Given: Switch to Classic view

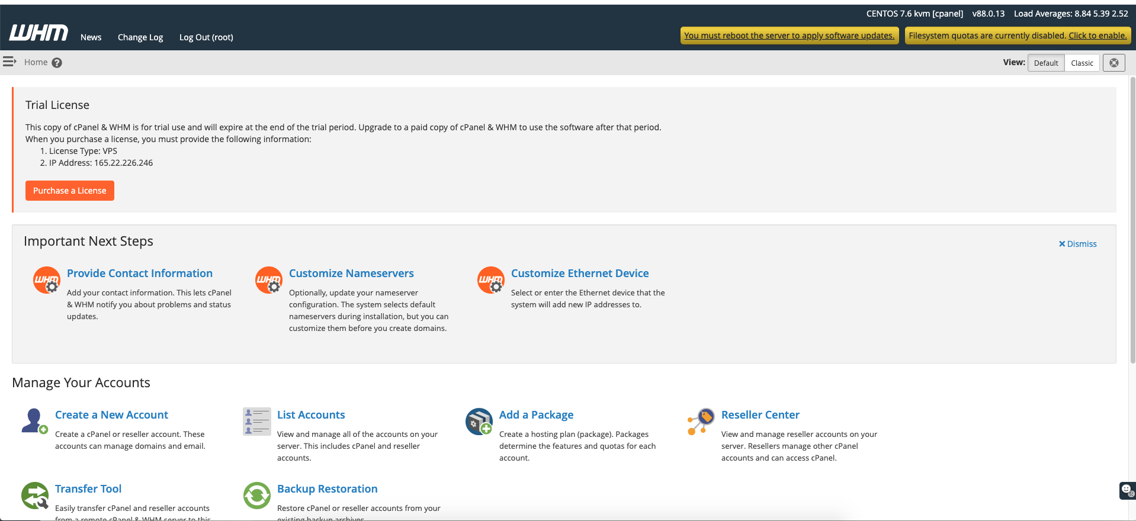Looking at the screenshot, I should coord(1082,63).
